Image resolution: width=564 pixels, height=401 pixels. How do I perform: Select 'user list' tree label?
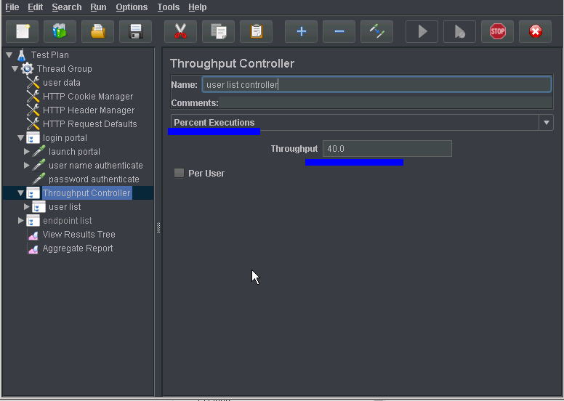[x=65, y=207]
